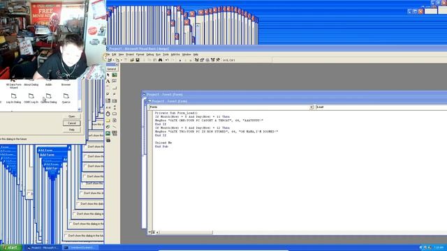Click the Project1 - Form1 (Form) title bar
447x251 pixels.
294,94
